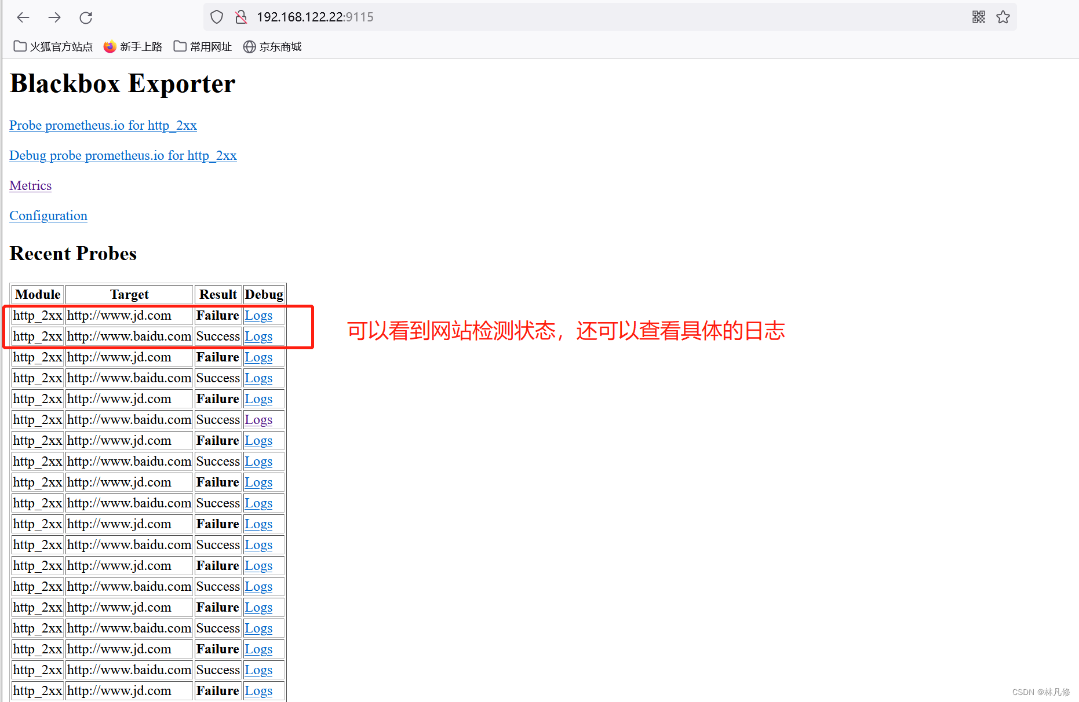Open the 常用网址 bookmark folder
The height and width of the screenshot is (702, 1079).
(x=203, y=46)
